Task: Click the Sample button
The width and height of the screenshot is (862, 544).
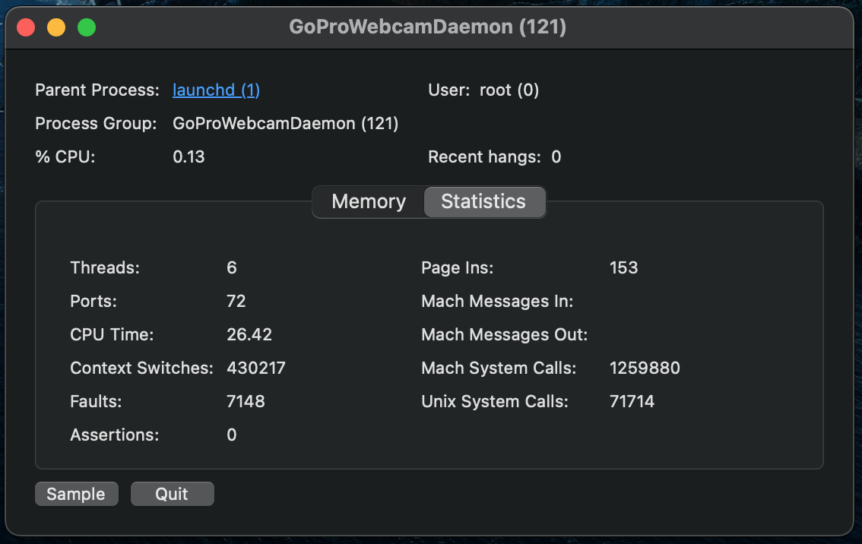Action: pos(77,494)
